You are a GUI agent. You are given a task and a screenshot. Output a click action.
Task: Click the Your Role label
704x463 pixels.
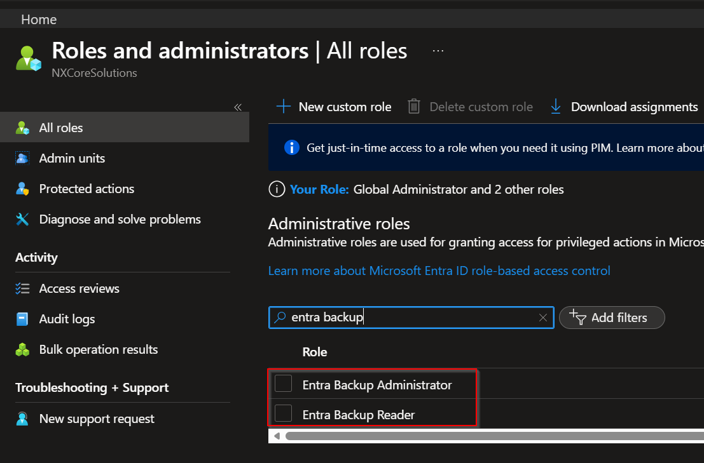pos(319,190)
